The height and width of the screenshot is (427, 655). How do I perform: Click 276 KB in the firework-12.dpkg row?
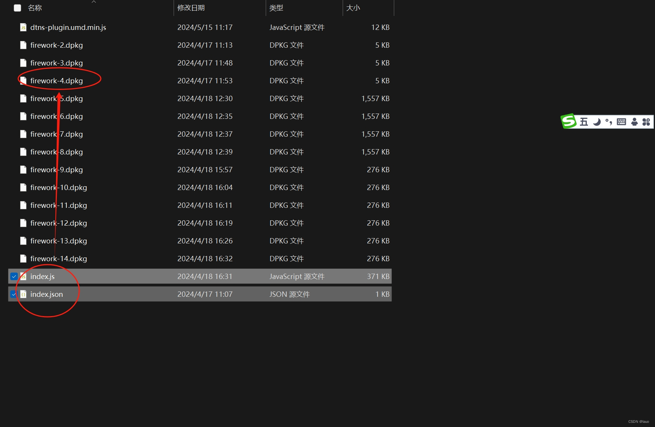click(x=378, y=223)
